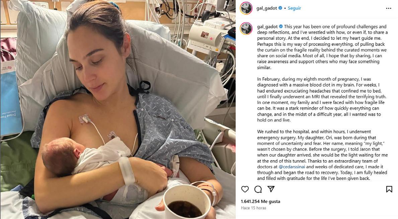The image size is (398, 219).
Task: Open the gal_gadot username at the caption start
Action: (267, 27)
